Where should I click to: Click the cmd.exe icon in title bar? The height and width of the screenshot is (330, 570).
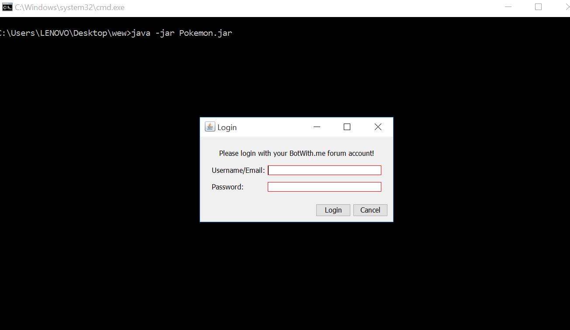tap(7, 7)
